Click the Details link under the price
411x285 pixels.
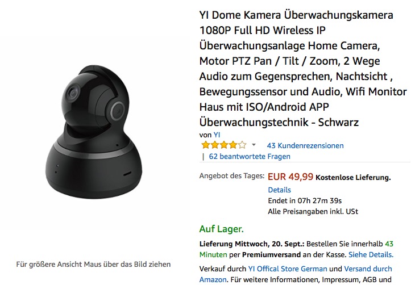coord(279,190)
